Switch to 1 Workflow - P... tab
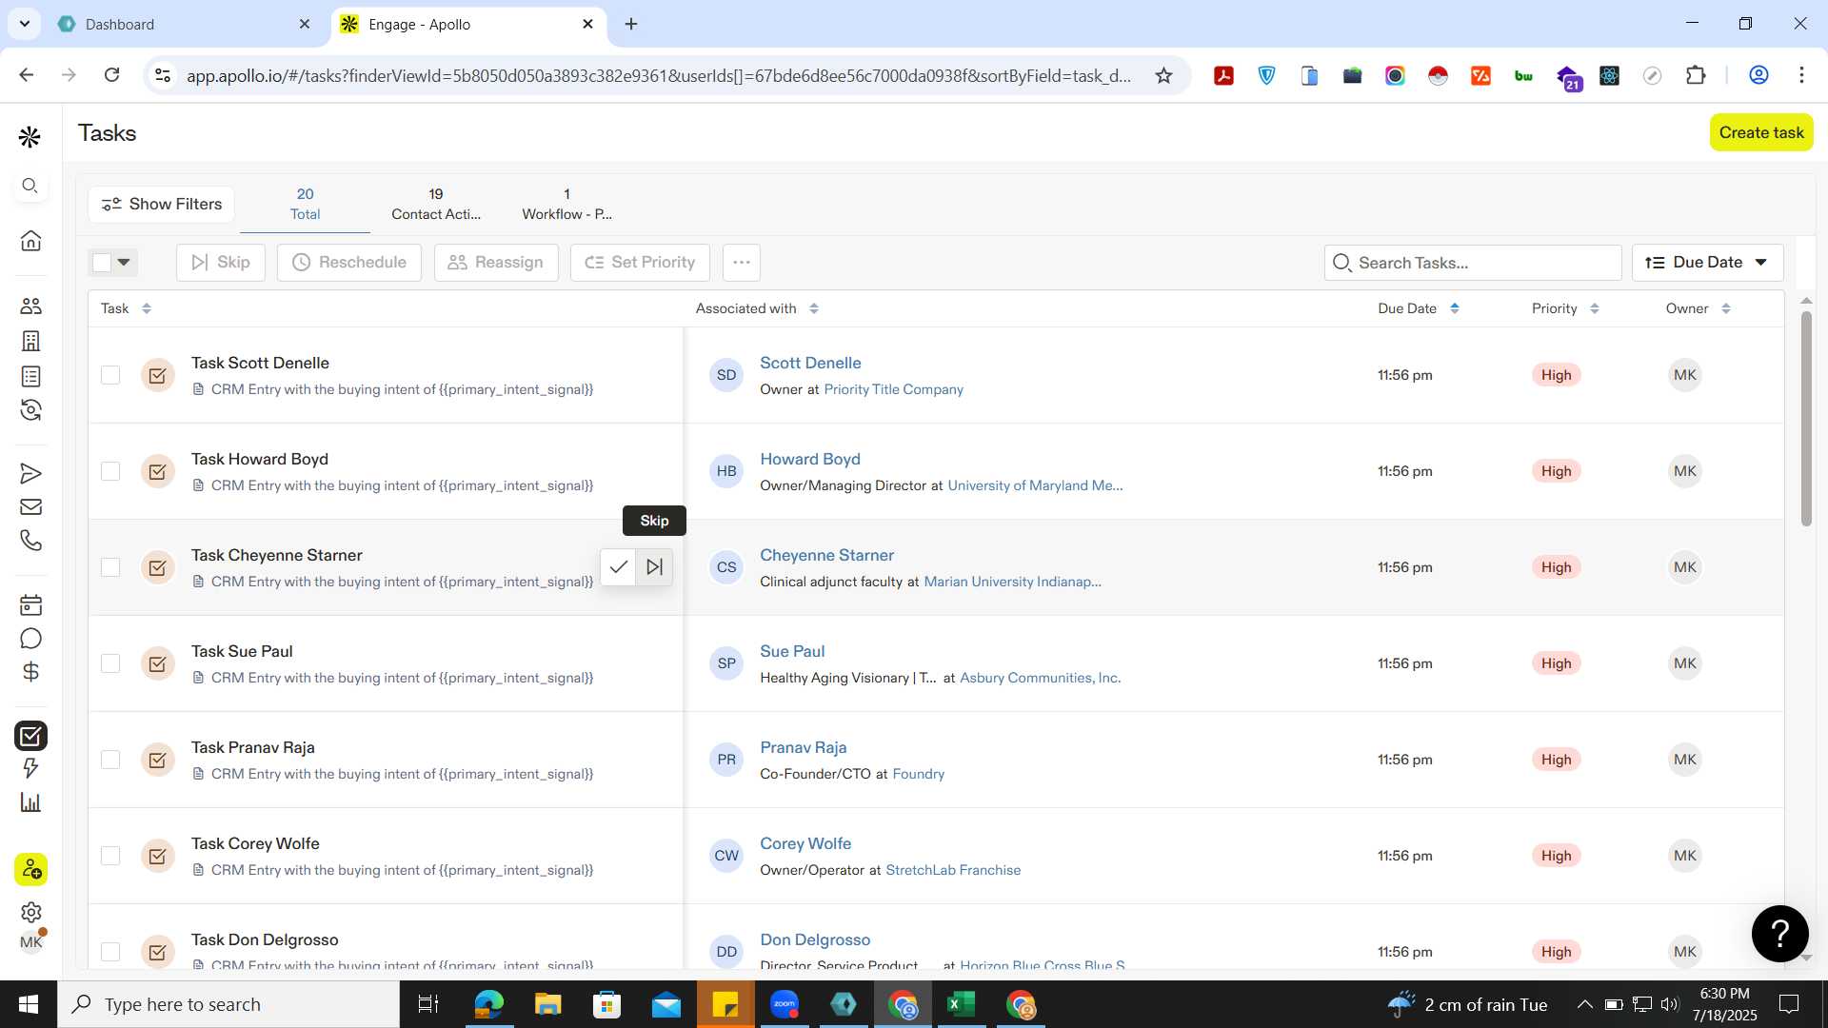The image size is (1828, 1028). point(566,204)
